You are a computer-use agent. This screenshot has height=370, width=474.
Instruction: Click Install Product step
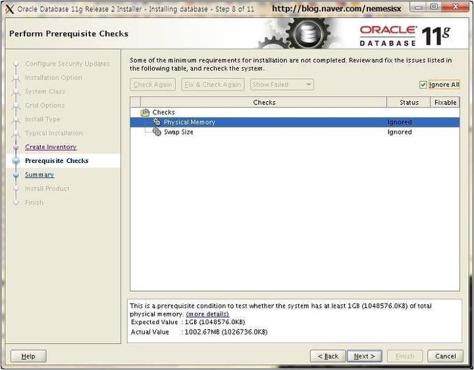tap(47, 189)
